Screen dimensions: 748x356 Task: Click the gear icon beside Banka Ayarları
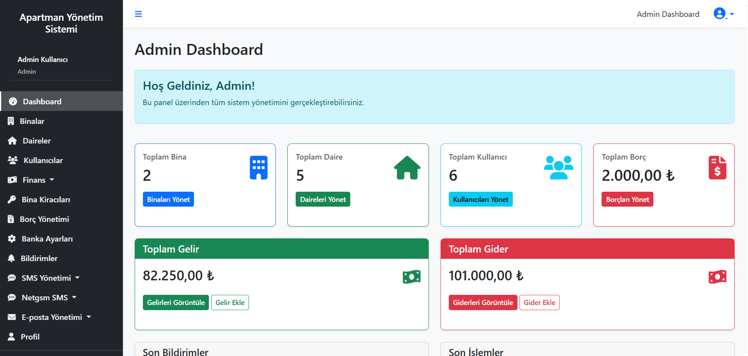[12, 239]
